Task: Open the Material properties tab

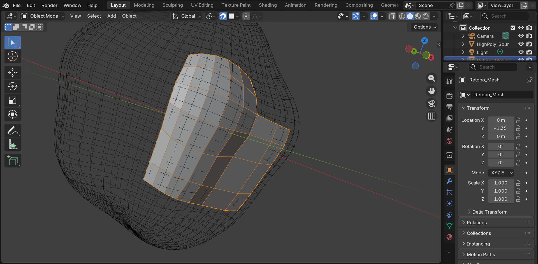Action: tap(449, 237)
